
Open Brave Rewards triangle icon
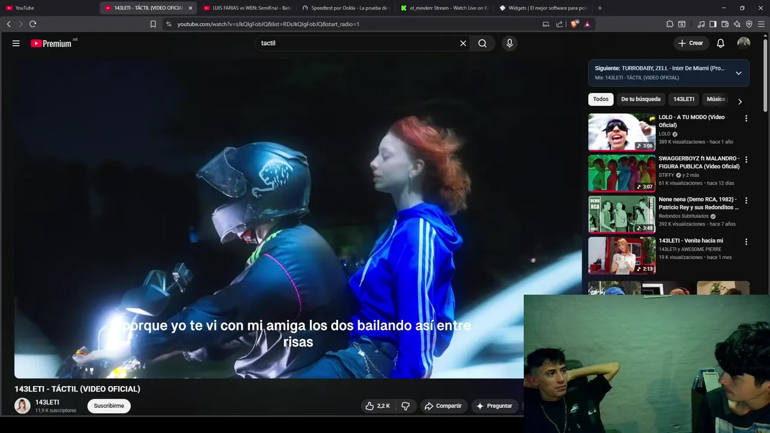point(587,24)
